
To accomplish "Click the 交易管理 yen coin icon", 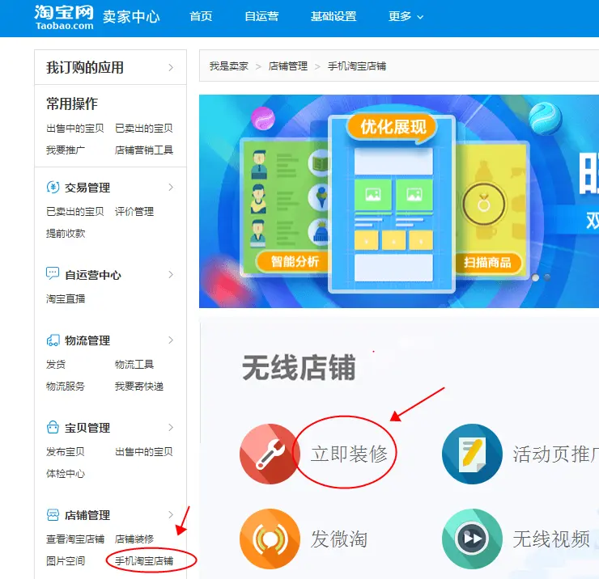I will (53, 187).
